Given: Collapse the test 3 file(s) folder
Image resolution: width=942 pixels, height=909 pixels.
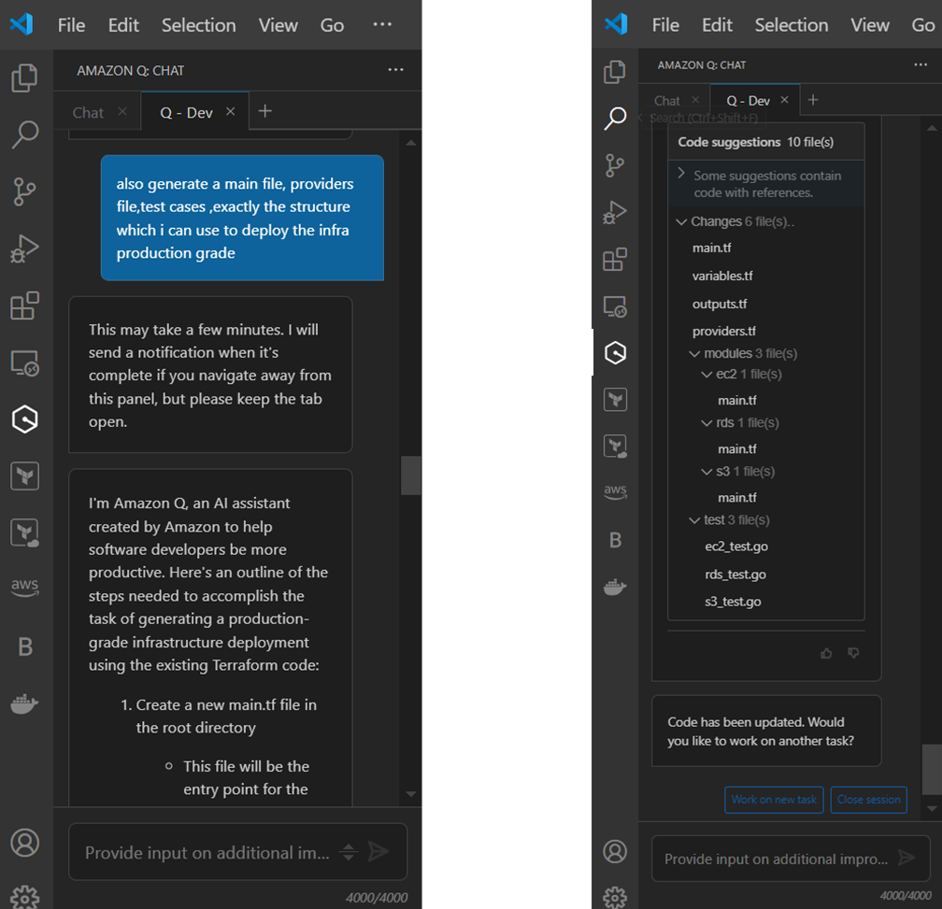Looking at the screenshot, I should click(694, 520).
